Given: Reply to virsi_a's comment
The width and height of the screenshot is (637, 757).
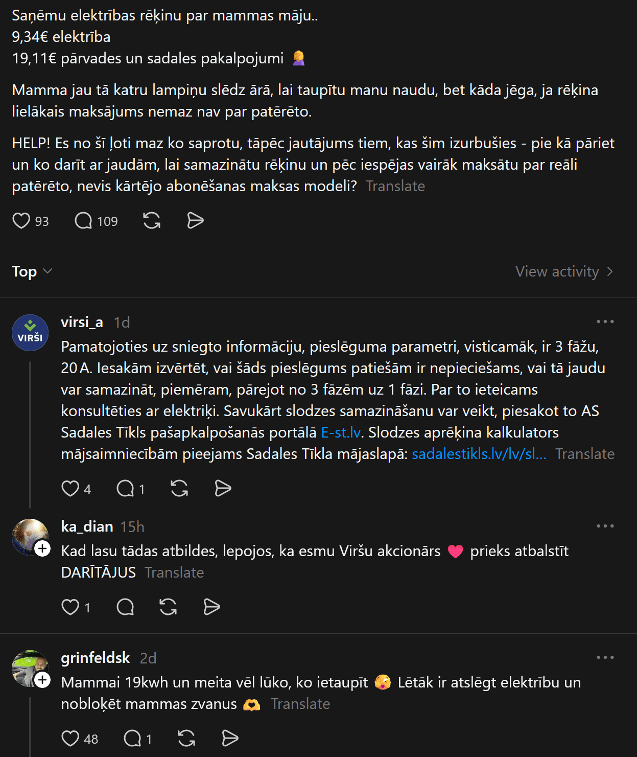Looking at the screenshot, I should pos(125,489).
